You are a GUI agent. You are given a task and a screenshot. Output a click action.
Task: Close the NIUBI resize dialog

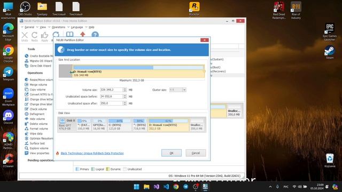[x=204, y=40]
